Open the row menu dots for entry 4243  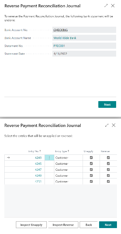click(x=49, y=158)
